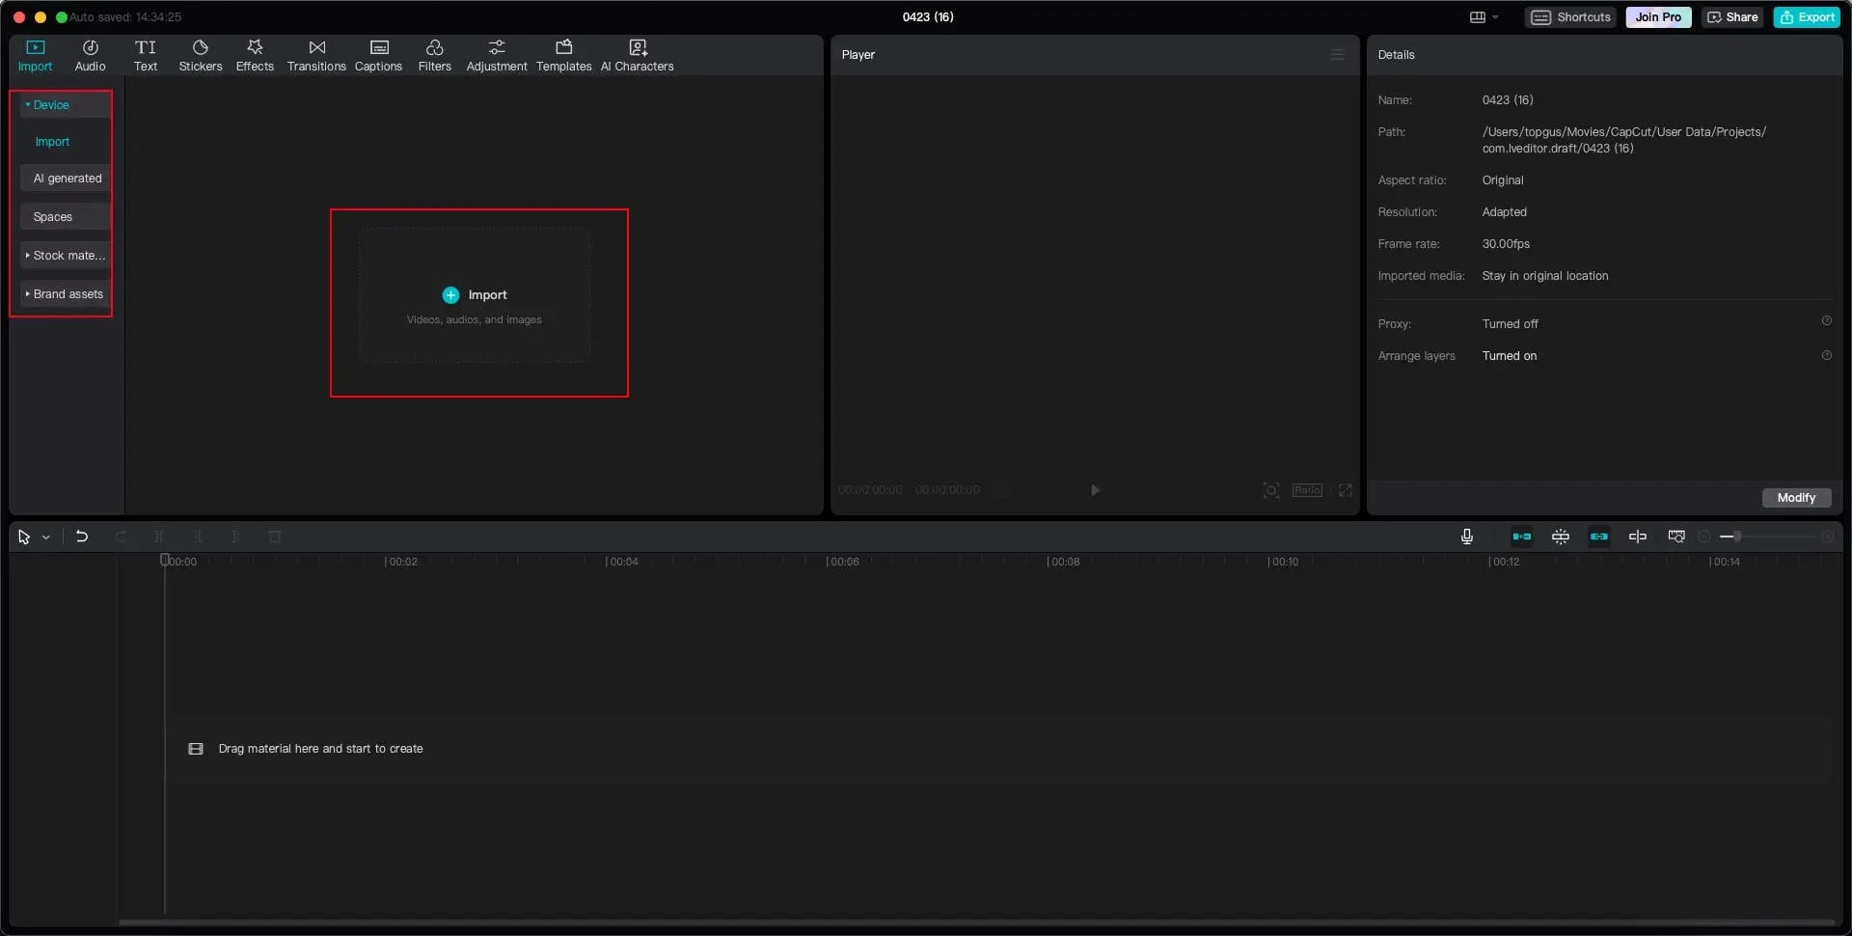
Task: Click the Import media drop area
Action: [475, 295]
